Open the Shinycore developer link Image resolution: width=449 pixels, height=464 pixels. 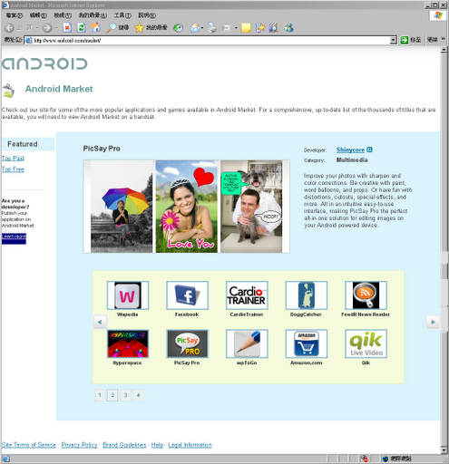[x=350, y=150]
